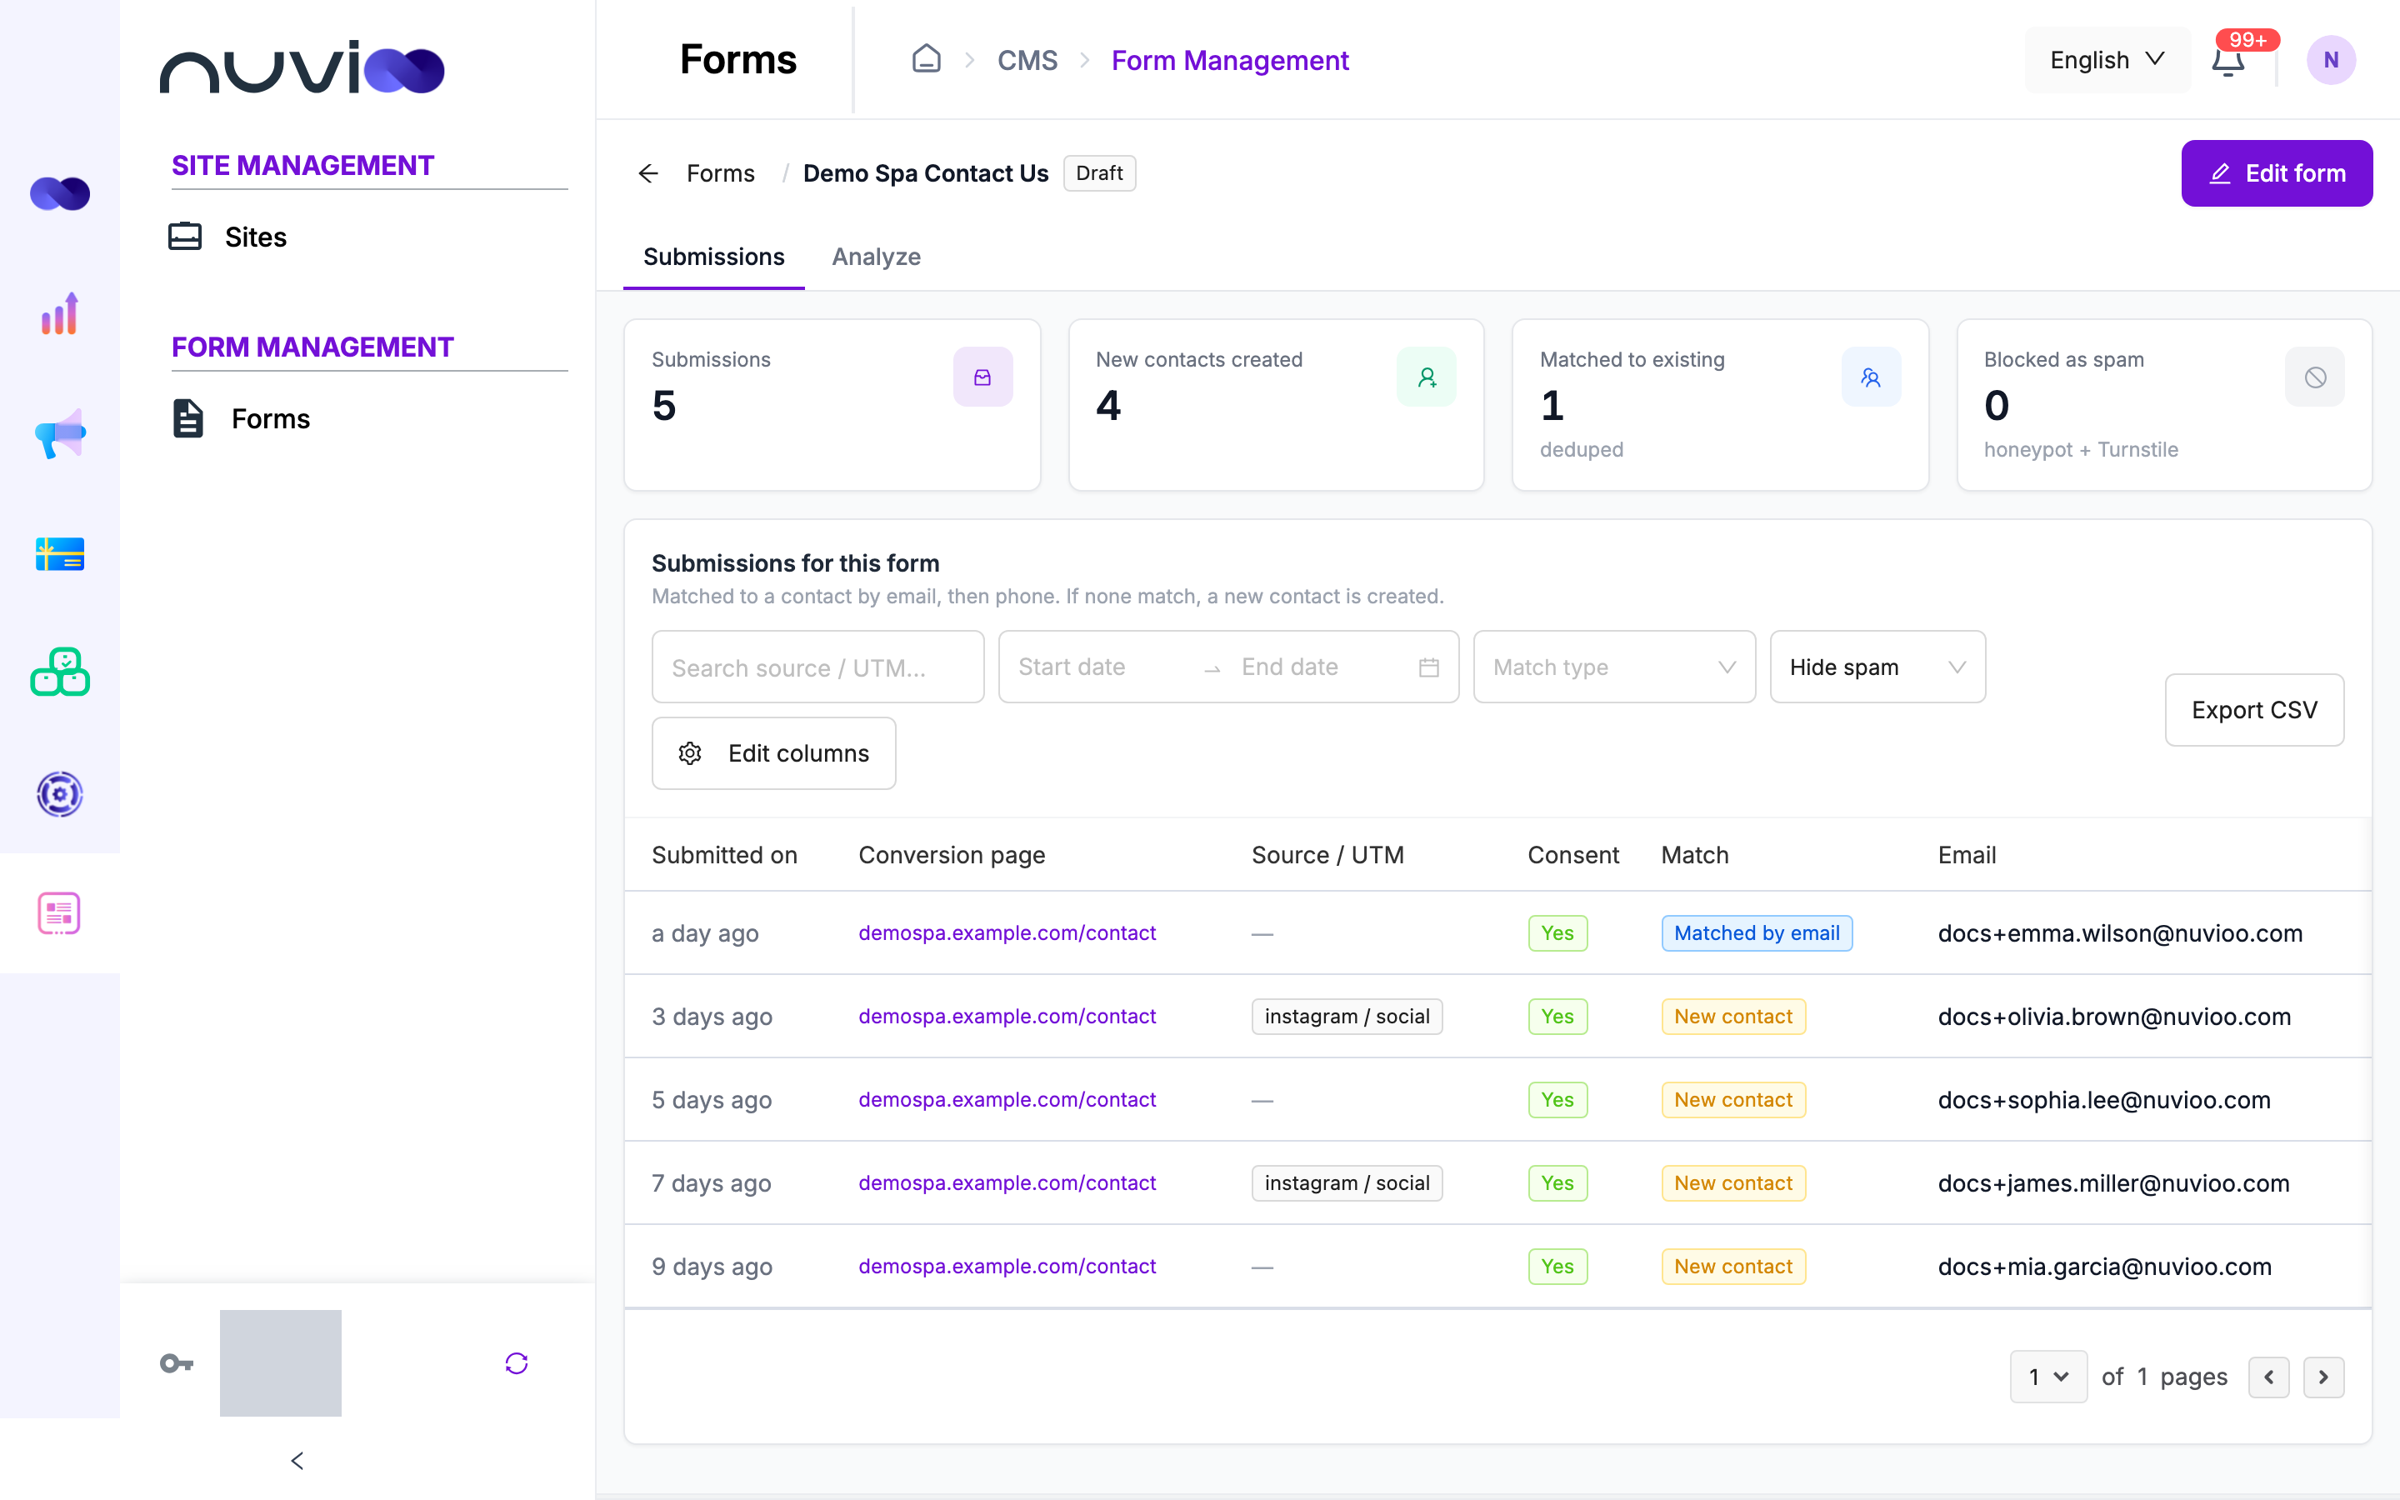Viewport: 2400px width, 1500px height.
Task: Go to the next page of submissions
Action: coord(2323,1377)
